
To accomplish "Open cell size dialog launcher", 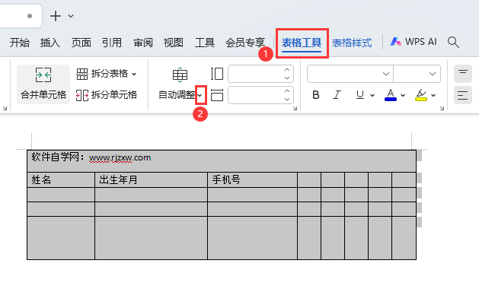I will coord(295,108).
